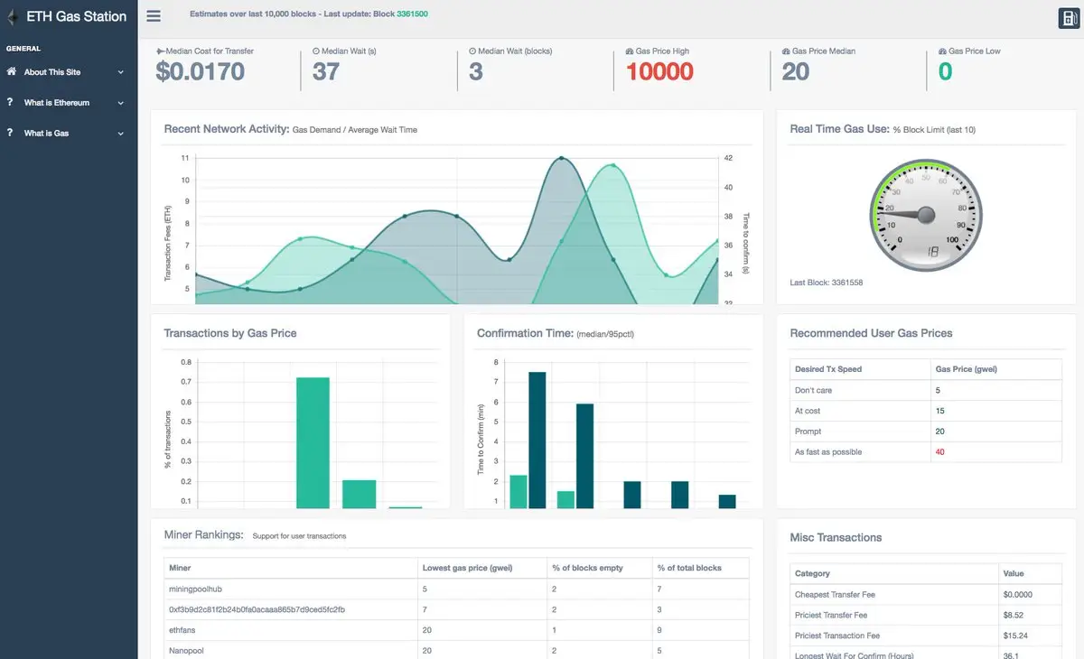Open About This Site sidebar item
This screenshot has height=659, width=1084.
52,72
